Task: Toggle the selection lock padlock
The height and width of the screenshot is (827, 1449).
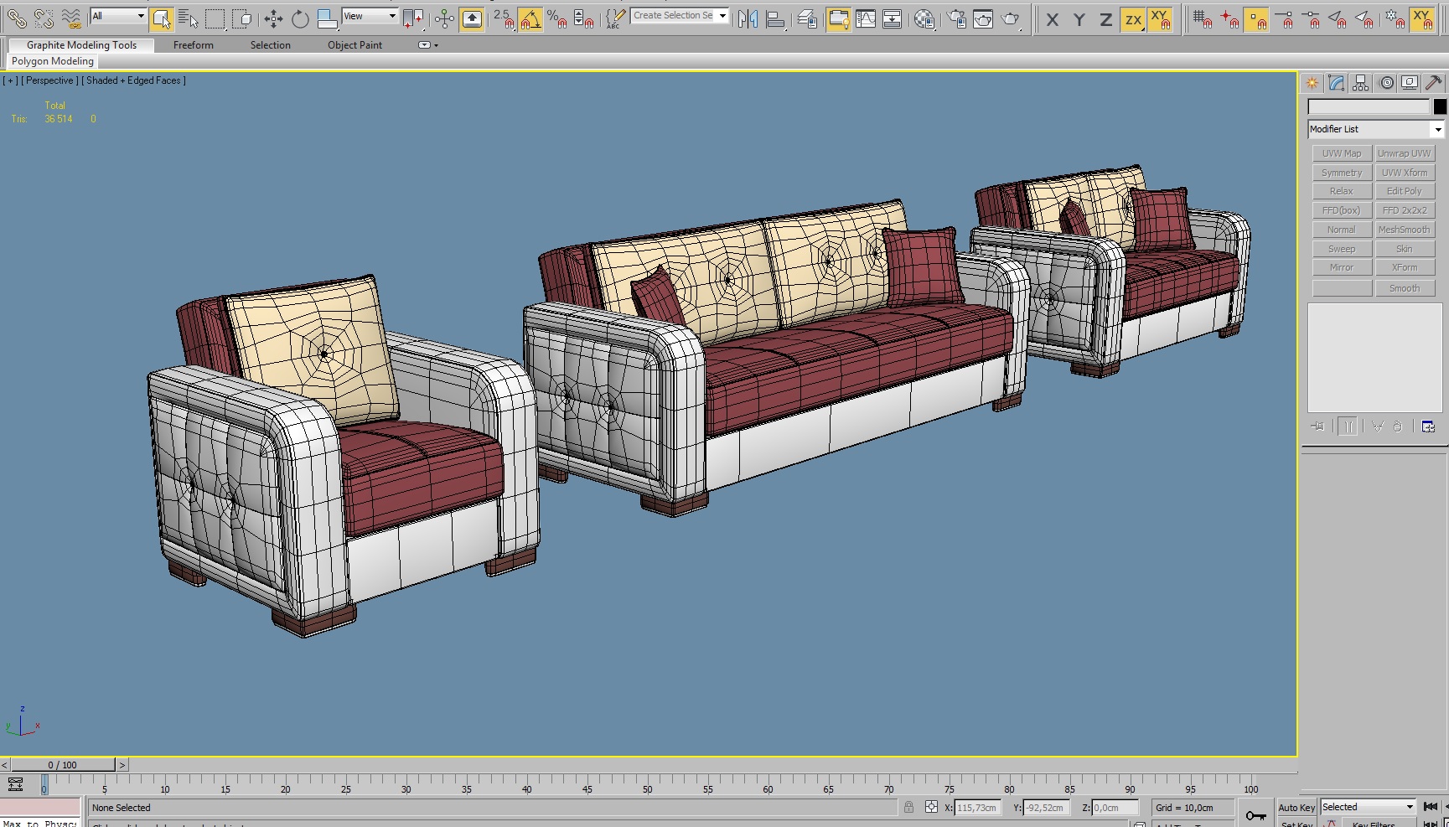Action: (908, 807)
